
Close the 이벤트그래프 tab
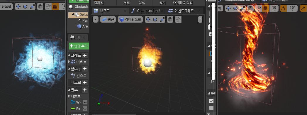click(x=199, y=11)
